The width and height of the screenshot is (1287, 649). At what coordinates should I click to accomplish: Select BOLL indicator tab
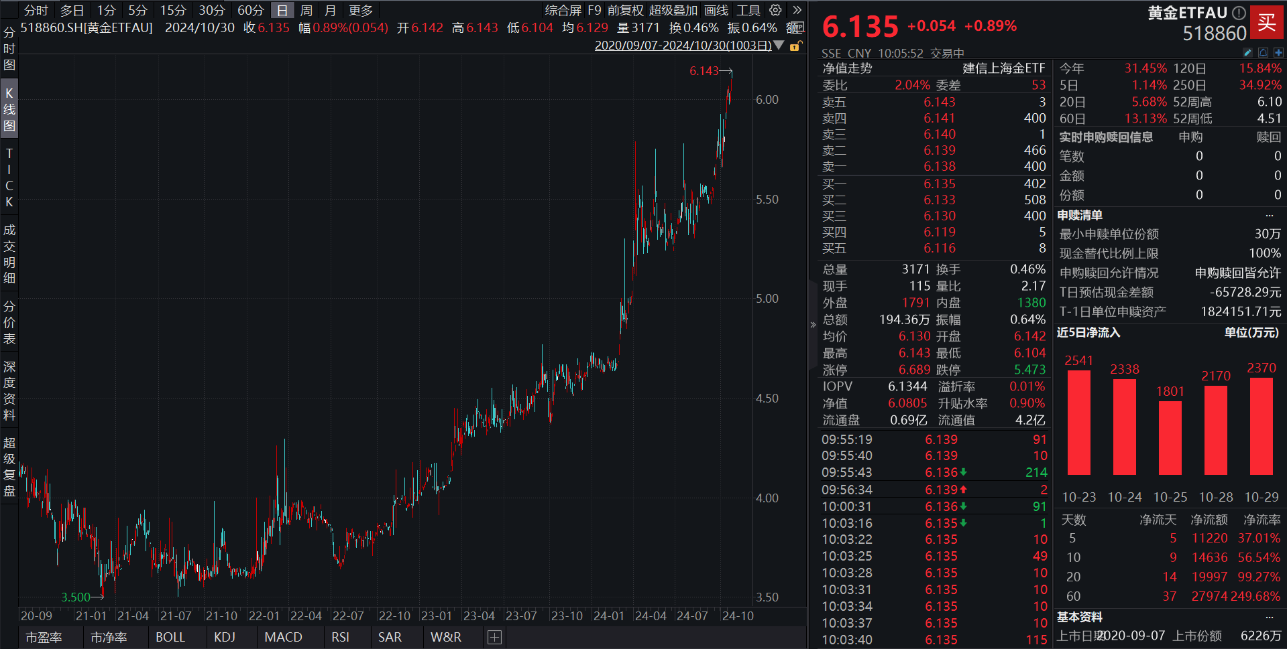[170, 638]
